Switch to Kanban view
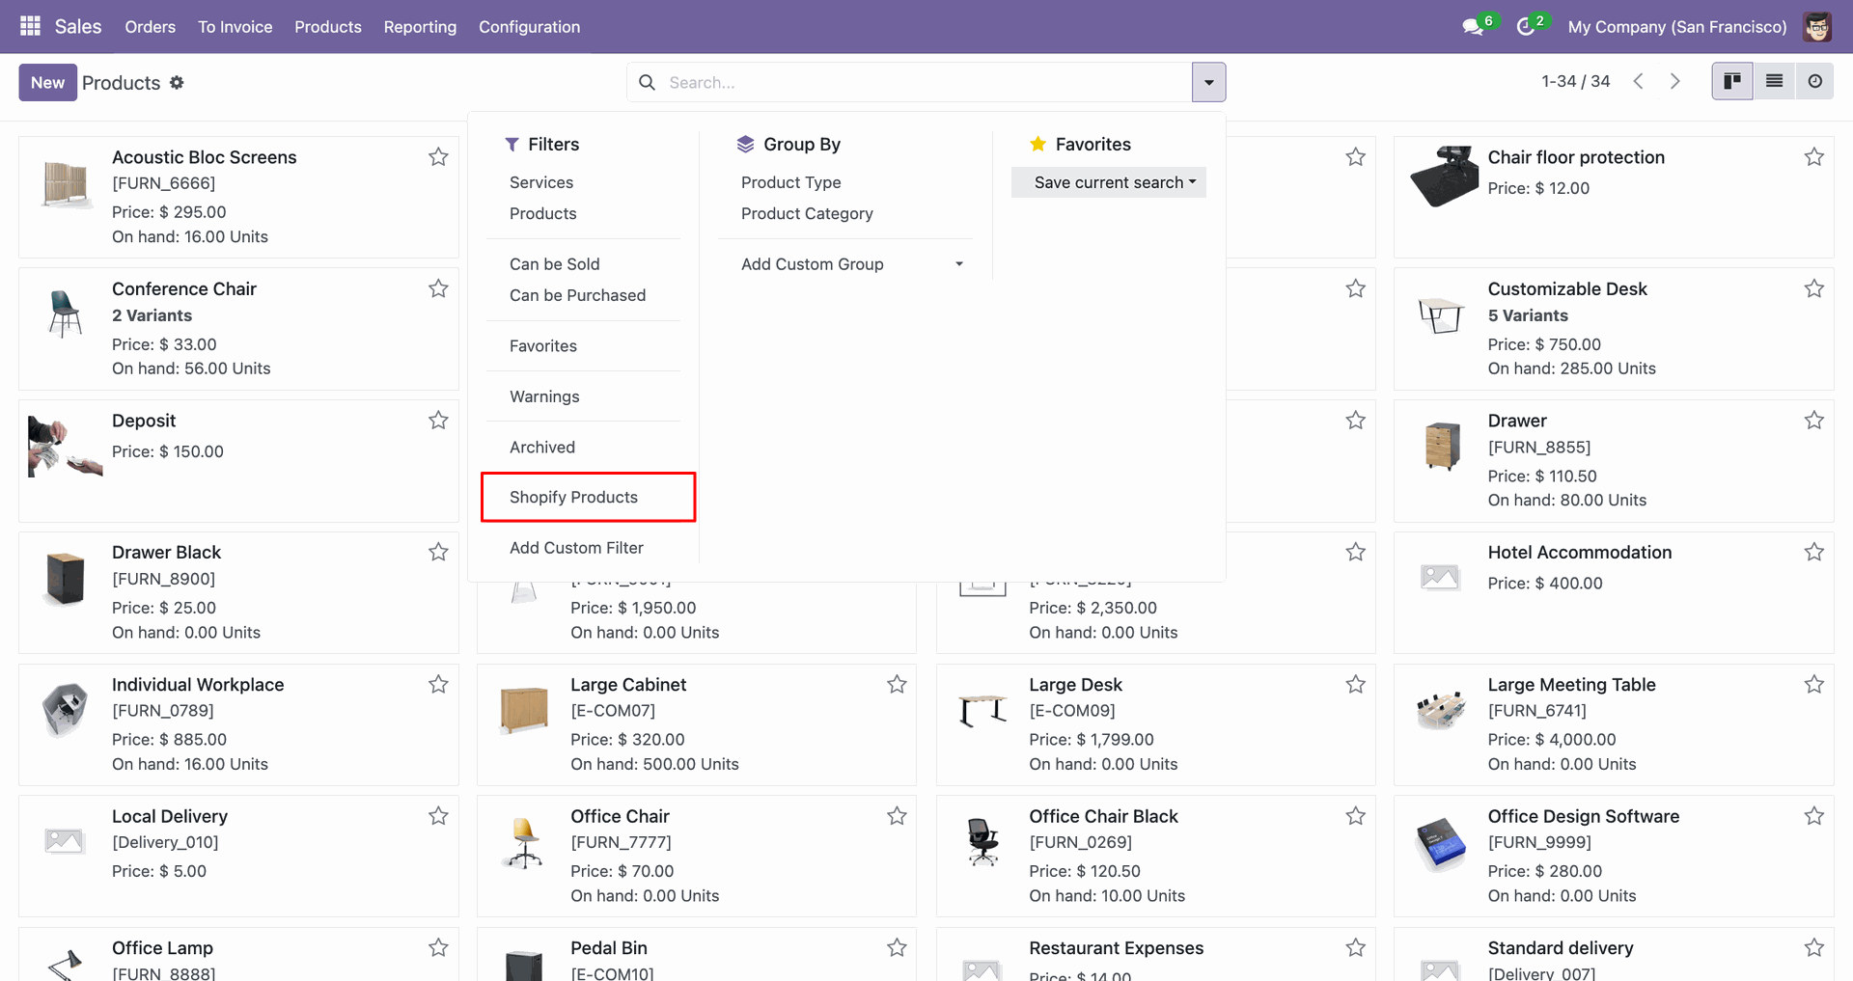 tap(1732, 82)
